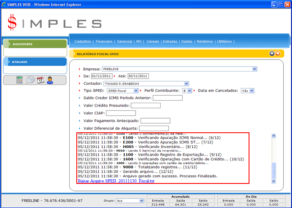This screenshot has width=292, height=208.
Task: Open the calendar icon showing 17
Action: click(x=40, y=80)
